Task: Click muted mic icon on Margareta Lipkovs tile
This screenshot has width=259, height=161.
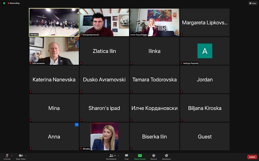Action: [181, 35]
